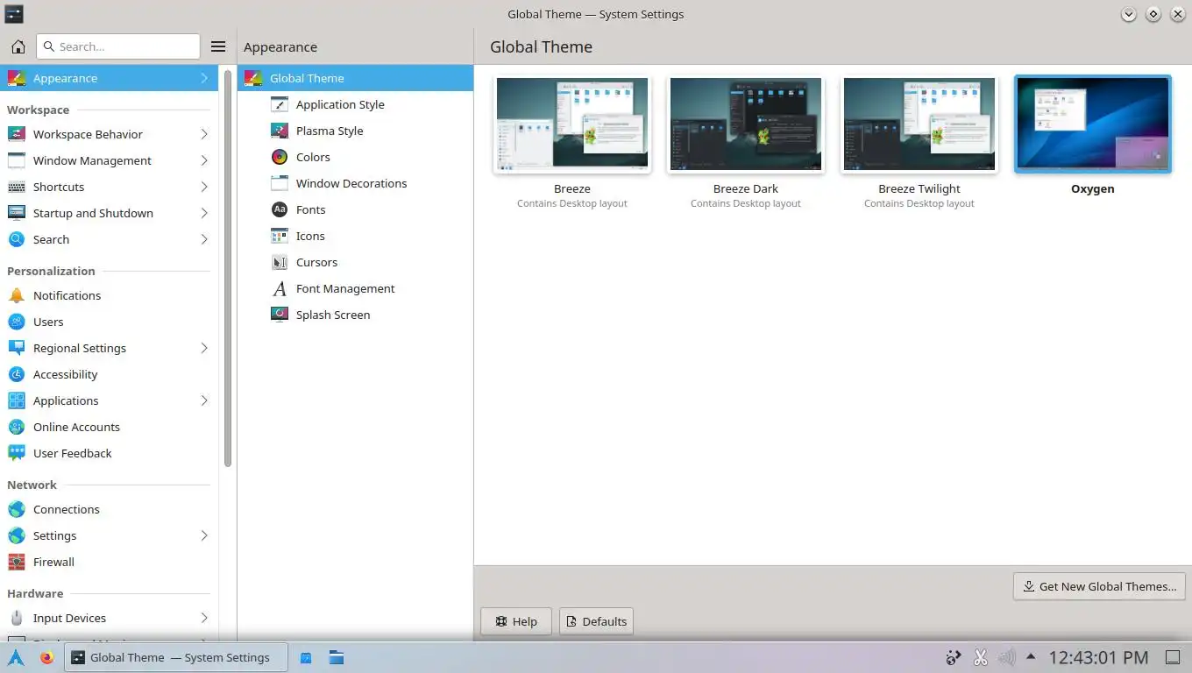The width and height of the screenshot is (1192, 673).
Task: Click the tray icon left of the scissors
Action: click(954, 657)
